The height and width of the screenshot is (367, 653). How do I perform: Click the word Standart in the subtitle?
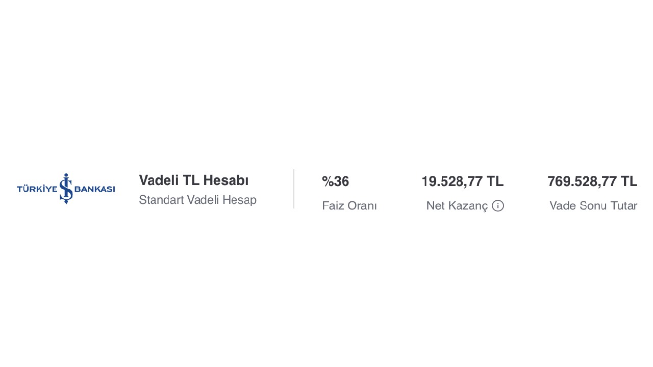[158, 200]
